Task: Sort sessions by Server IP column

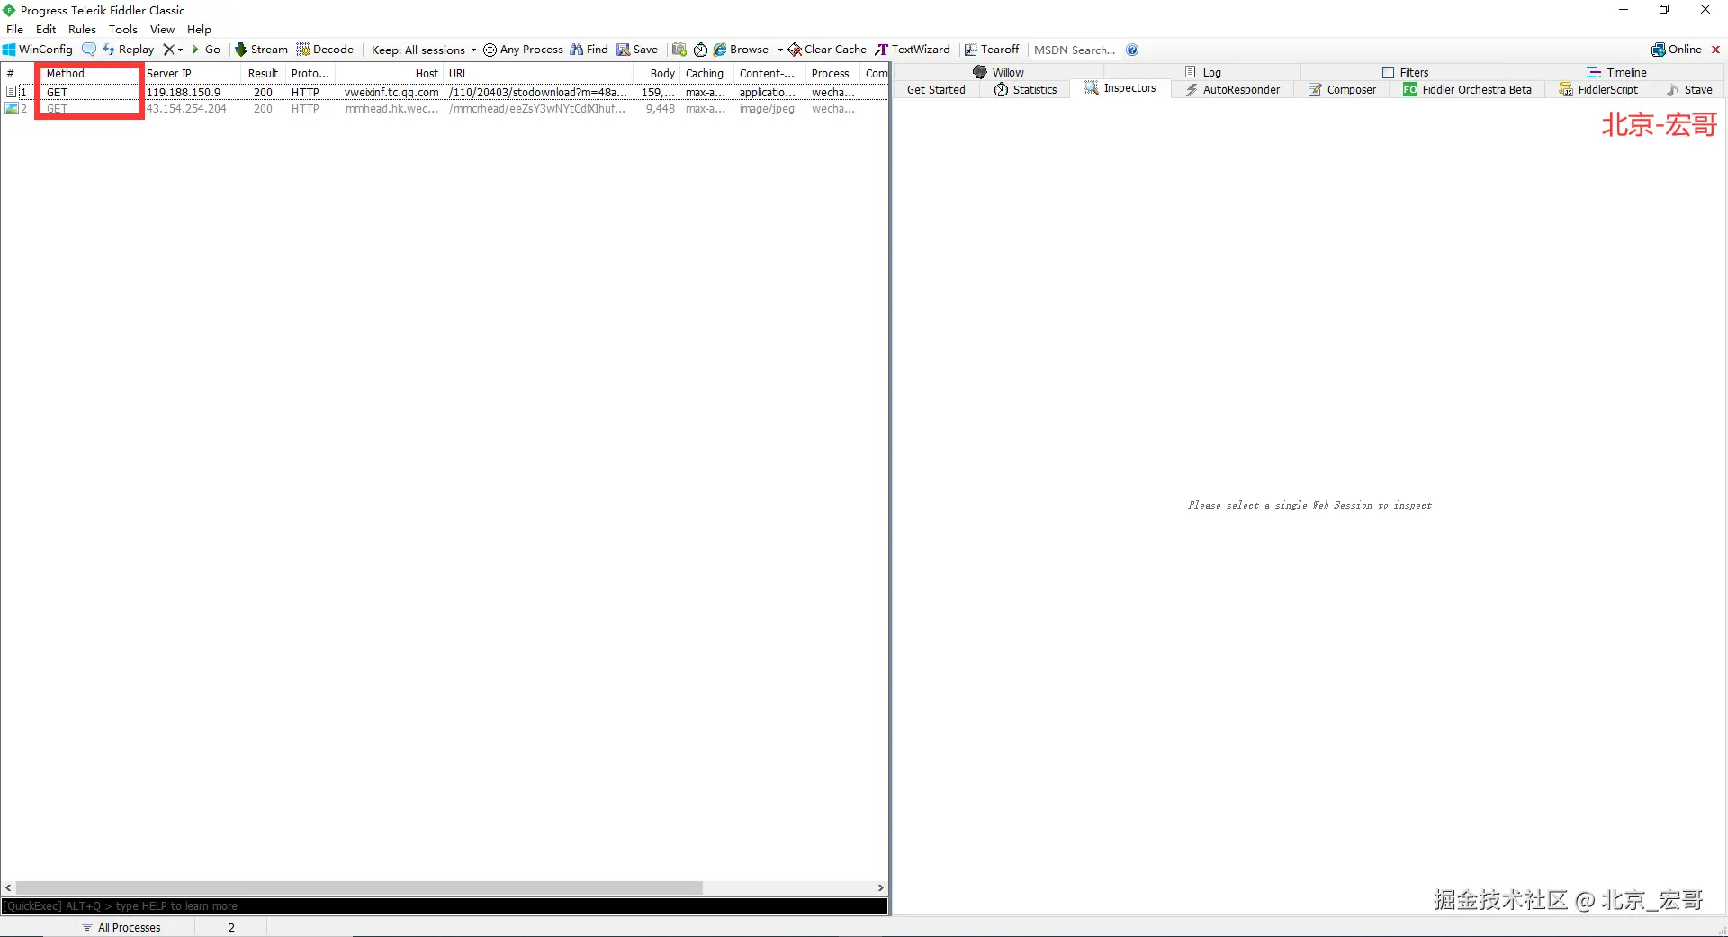Action: click(192, 73)
